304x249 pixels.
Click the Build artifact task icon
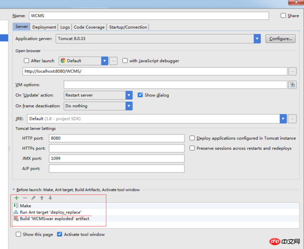[x=16, y=219]
